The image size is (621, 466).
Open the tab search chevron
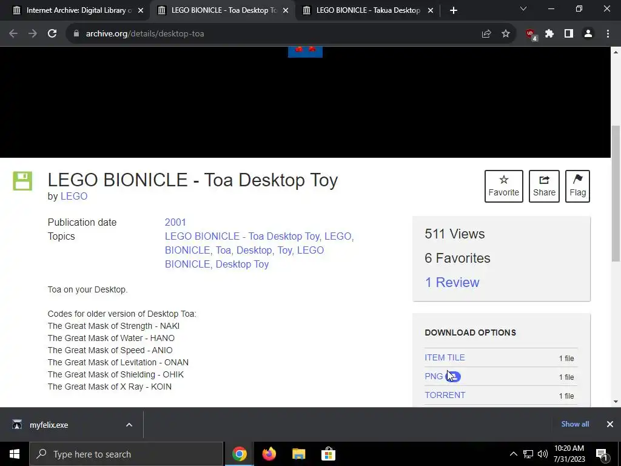tap(523, 8)
